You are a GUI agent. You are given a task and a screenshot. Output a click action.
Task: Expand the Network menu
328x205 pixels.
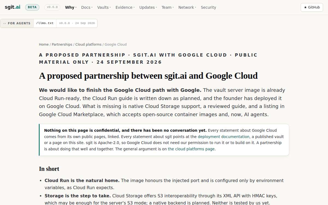(x=187, y=7)
